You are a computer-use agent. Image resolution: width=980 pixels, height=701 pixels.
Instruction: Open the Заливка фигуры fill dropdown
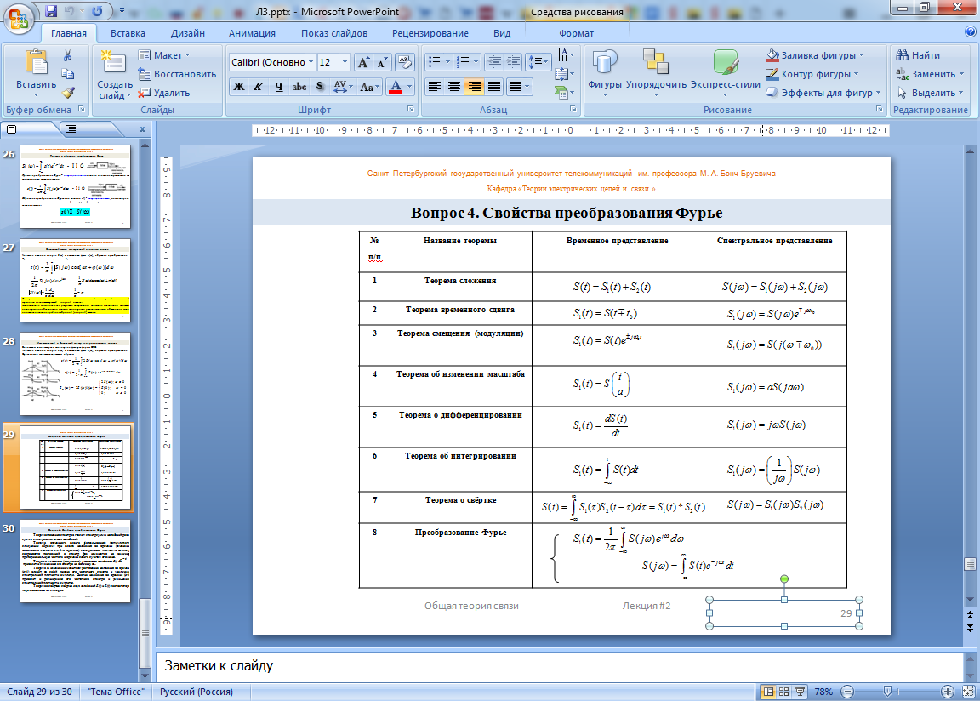861,55
